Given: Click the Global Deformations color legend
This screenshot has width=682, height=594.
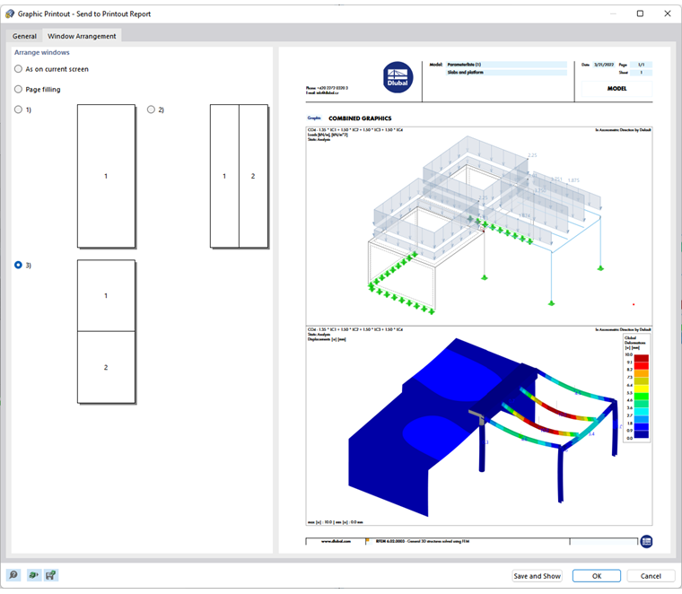Looking at the screenshot, I should pos(636,388).
